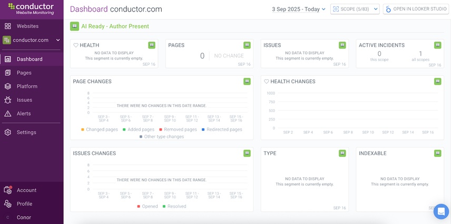Click the ACTIVE INCIDENTS card title
451x224 pixels.
tap(381, 45)
